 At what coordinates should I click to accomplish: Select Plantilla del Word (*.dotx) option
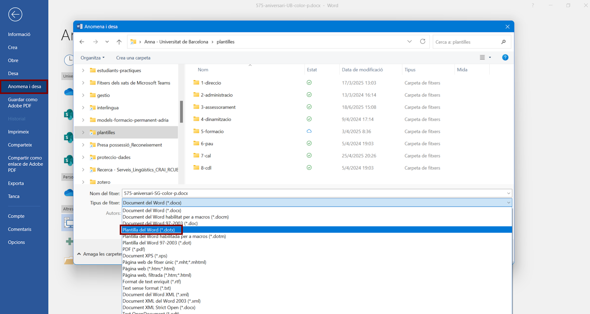(x=149, y=230)
